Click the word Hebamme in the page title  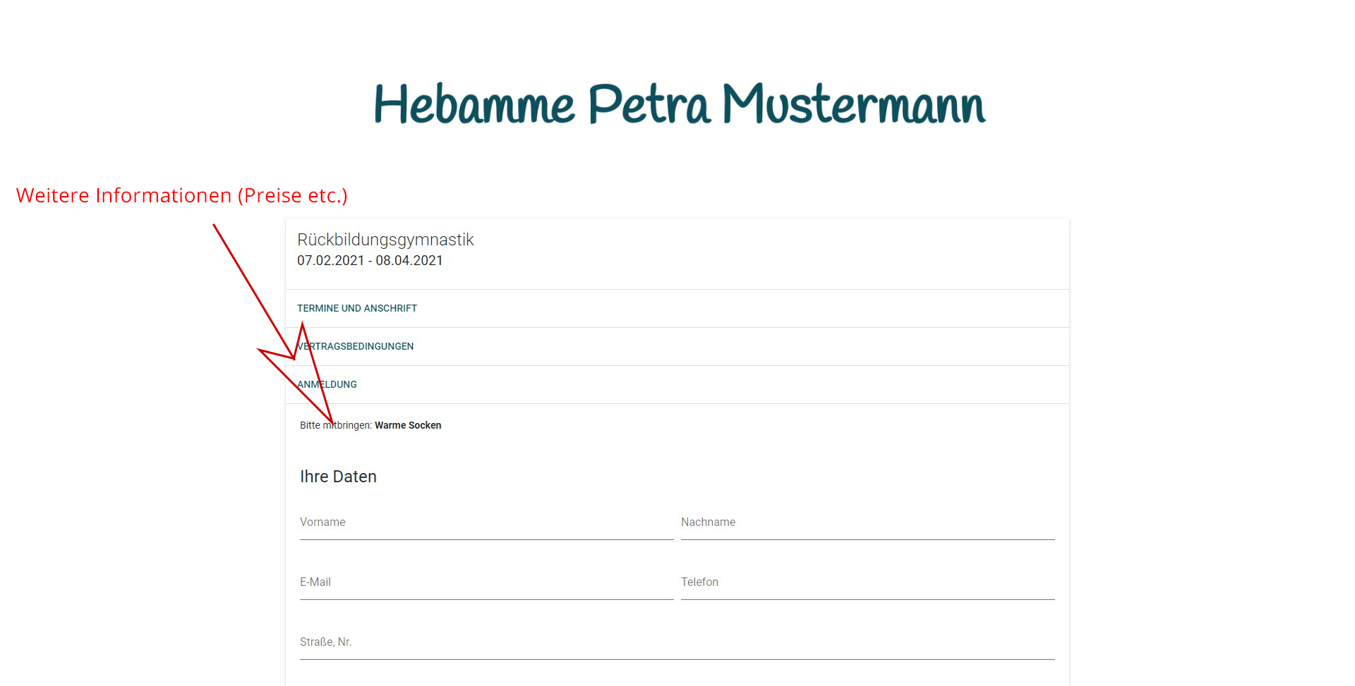click(x=474, y=105)
